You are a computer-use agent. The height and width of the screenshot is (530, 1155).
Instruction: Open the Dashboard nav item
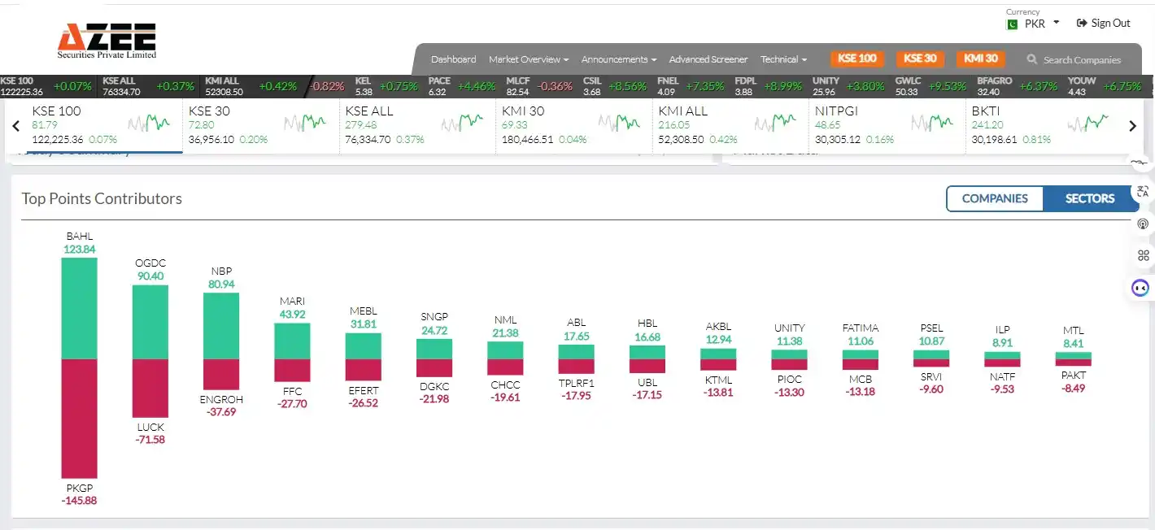point(453,59)
